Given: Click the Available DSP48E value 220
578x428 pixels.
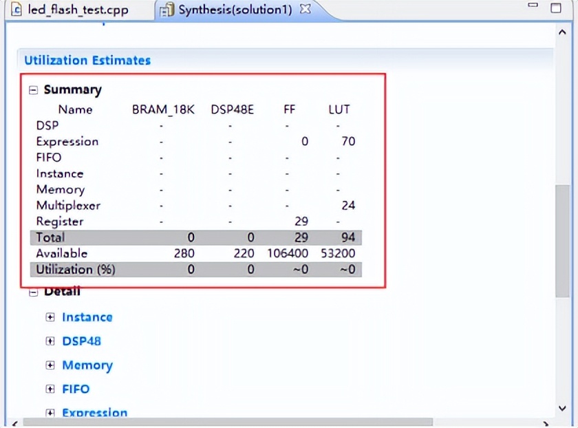Looking at the screenshot, I should click(x=244, y=253).
